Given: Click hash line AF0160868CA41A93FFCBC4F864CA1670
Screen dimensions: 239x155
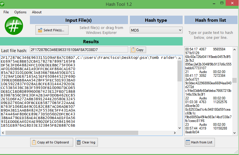Looking at the screenshot, I should pyautogui.click(x=38, y=69).
